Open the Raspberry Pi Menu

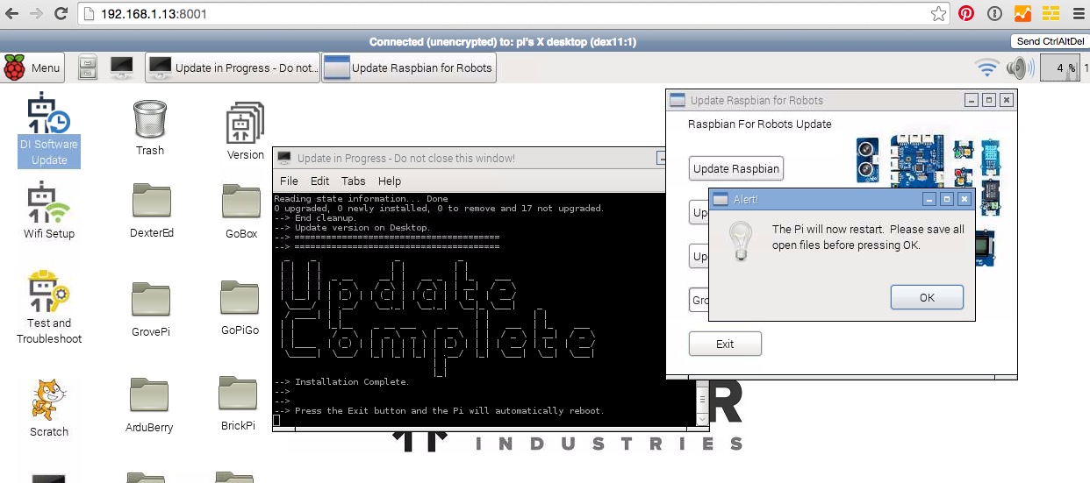click(x=33, y=67)
